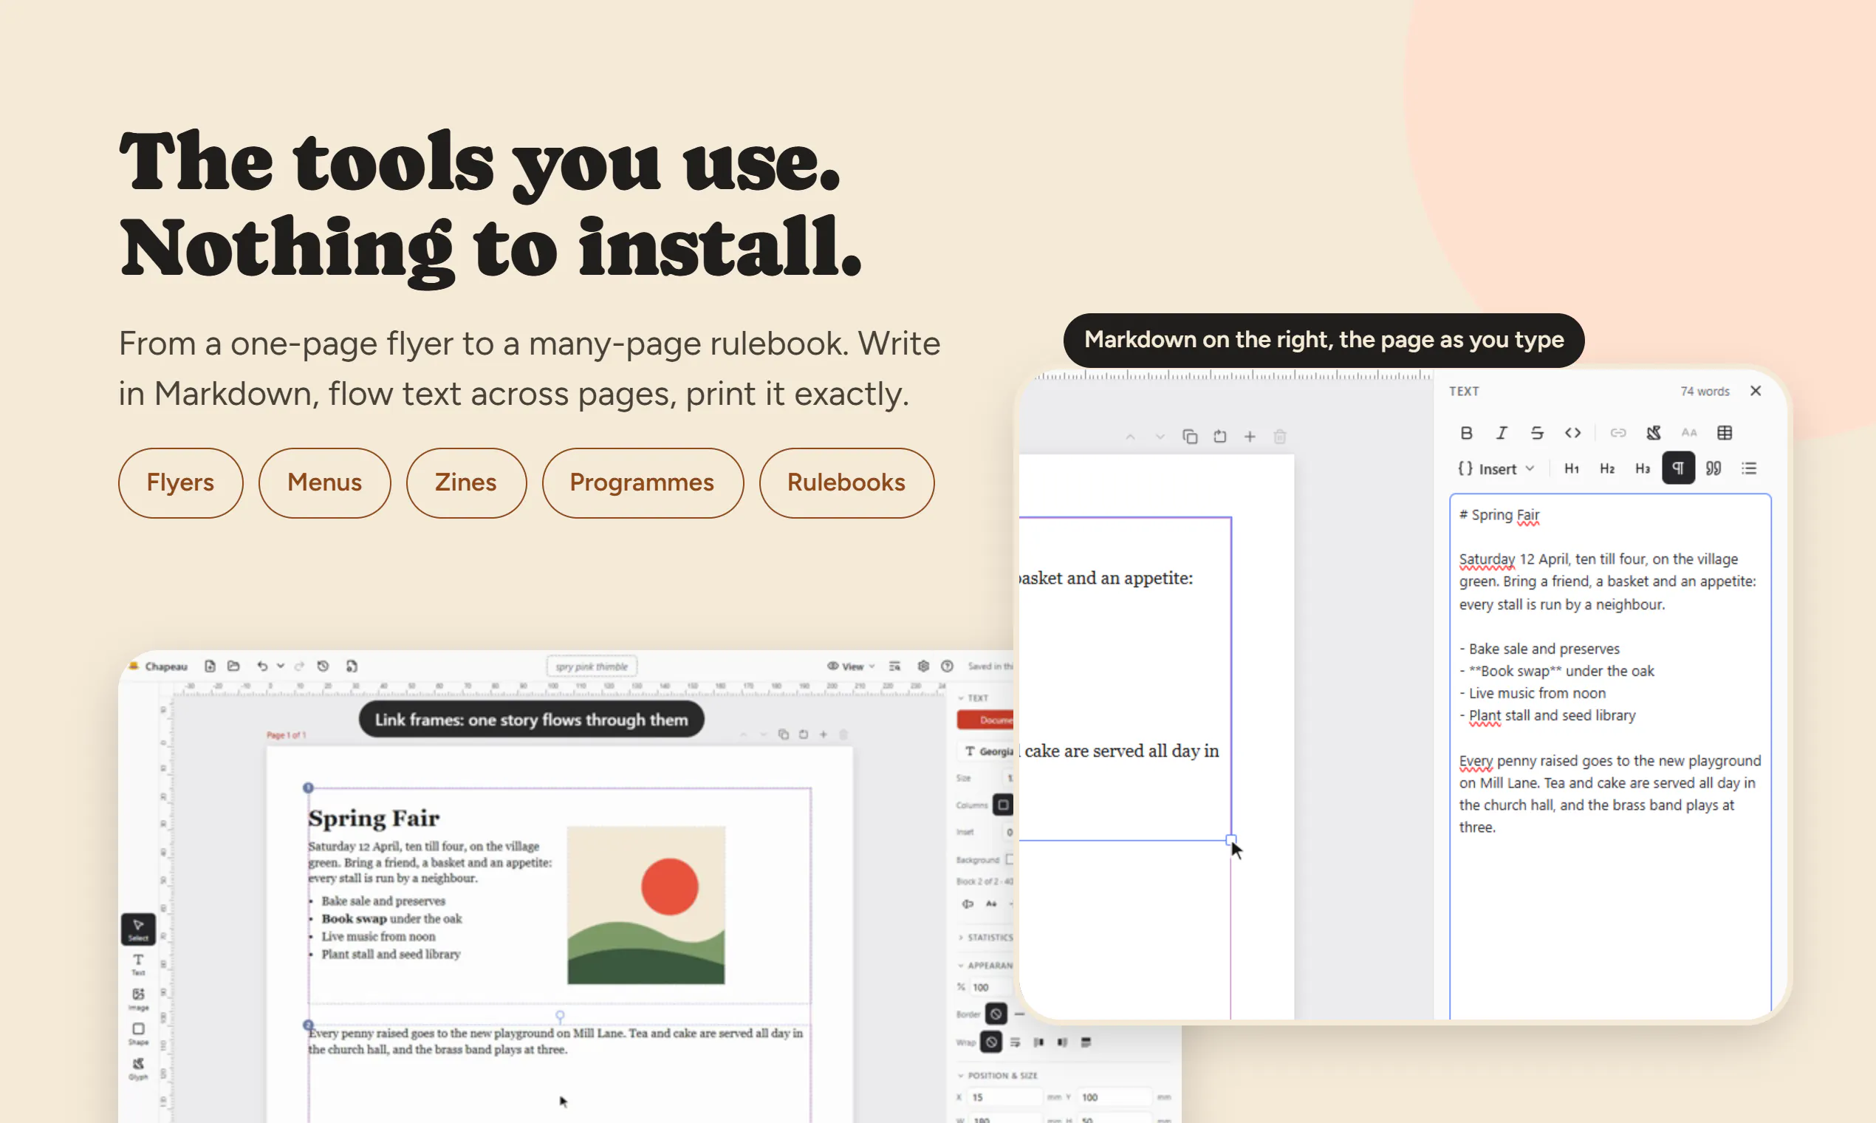Toggle the paragraph style button
1876x1123 pixels.
click(1678, 468)
